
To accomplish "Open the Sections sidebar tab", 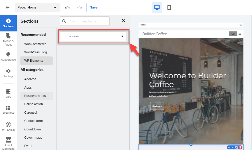I will pos(8,23).
